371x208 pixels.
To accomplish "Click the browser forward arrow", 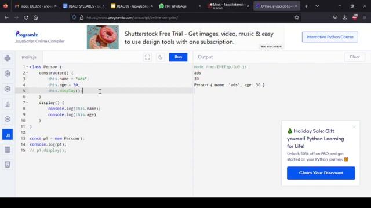I will [x=16, y=17].
